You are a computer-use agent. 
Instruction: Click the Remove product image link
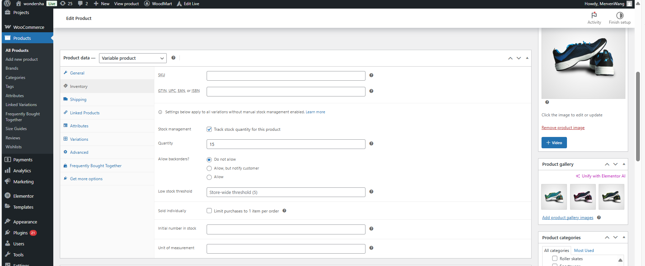point(563,128)
